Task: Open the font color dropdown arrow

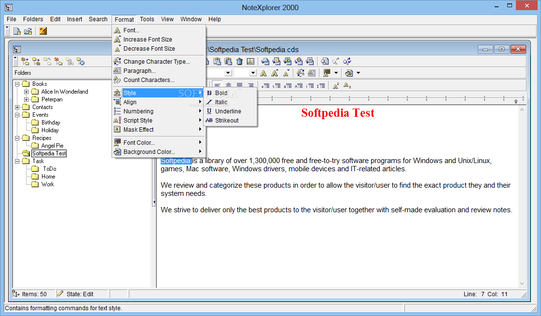Action: tap(336, 73)
